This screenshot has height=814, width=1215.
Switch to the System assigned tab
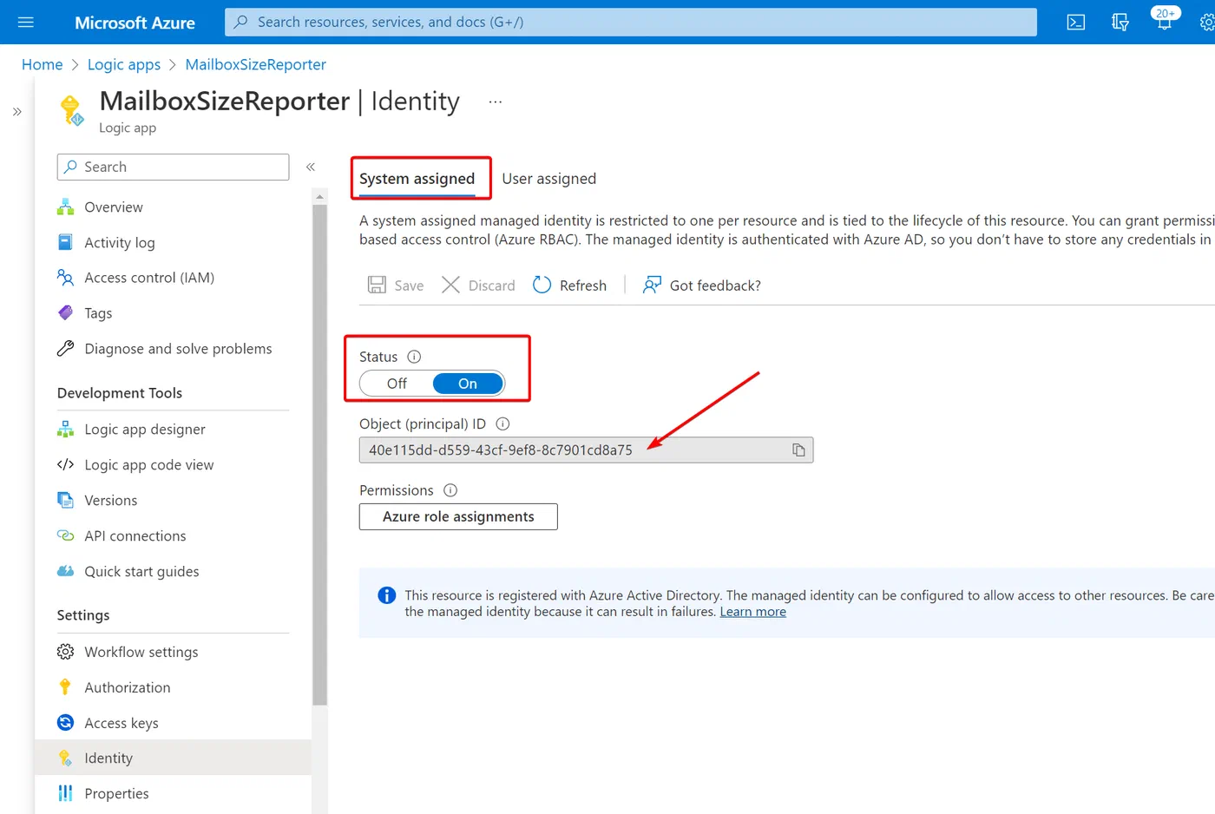point(417,179)
